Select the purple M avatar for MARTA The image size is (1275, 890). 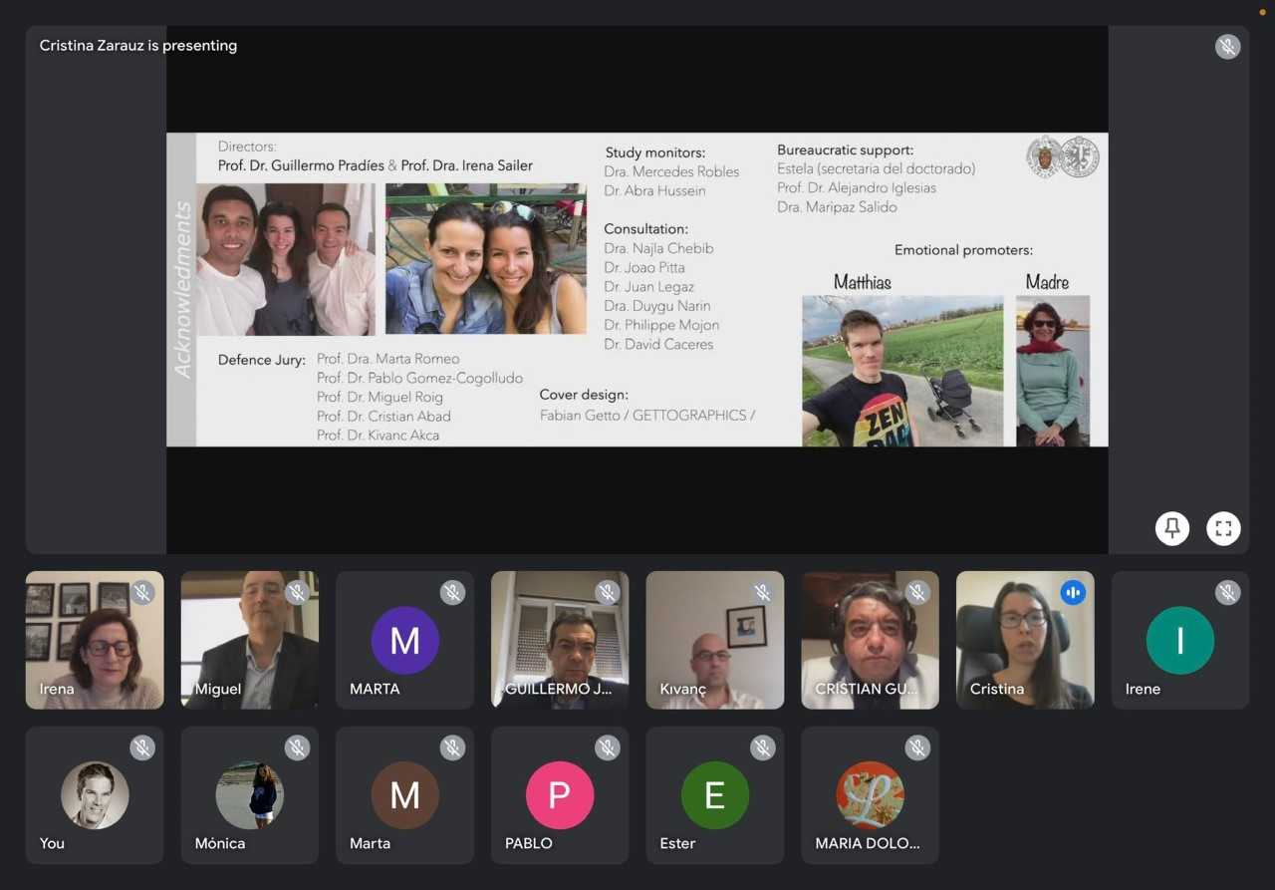pyautogui.click(x=404, y=640)
